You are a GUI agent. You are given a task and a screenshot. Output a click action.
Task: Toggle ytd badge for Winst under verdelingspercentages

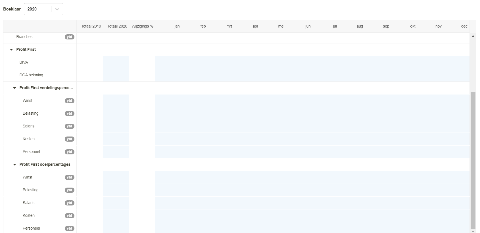[70, 101]
